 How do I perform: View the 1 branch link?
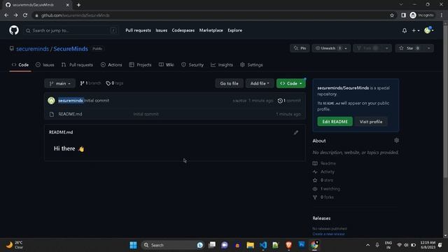pyautogui.click(x=90, y=83)
